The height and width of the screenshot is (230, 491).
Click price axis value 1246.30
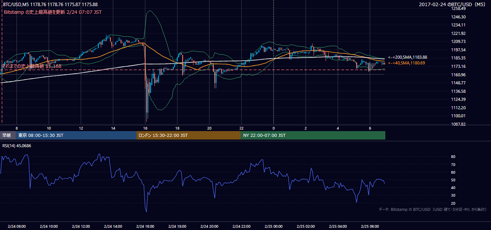pyautogui.click(x=458, y=17)
